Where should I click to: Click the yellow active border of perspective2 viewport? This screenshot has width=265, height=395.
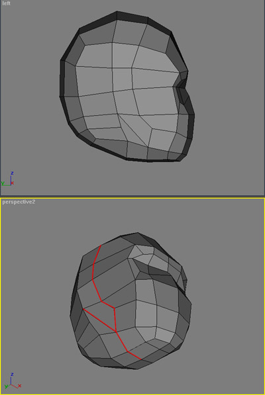(x=132, y=198)
